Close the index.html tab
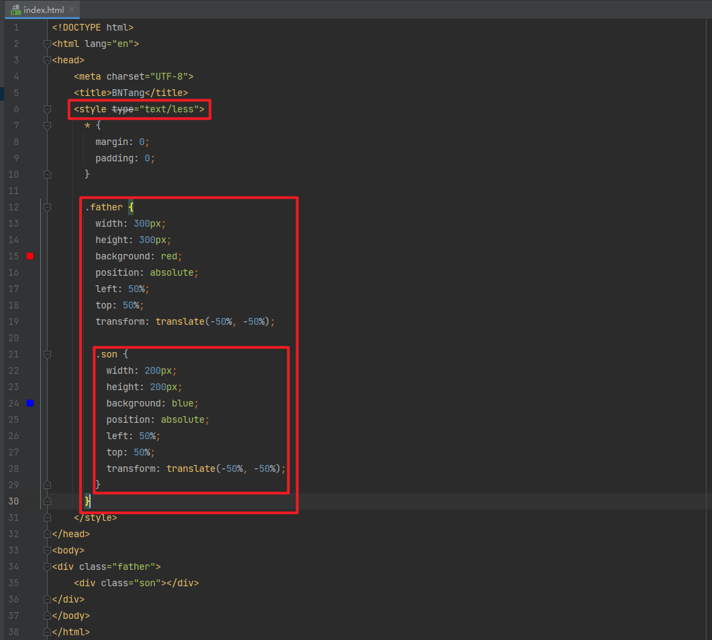The width and height of the screenshot is (712, 640). (72, 10)
